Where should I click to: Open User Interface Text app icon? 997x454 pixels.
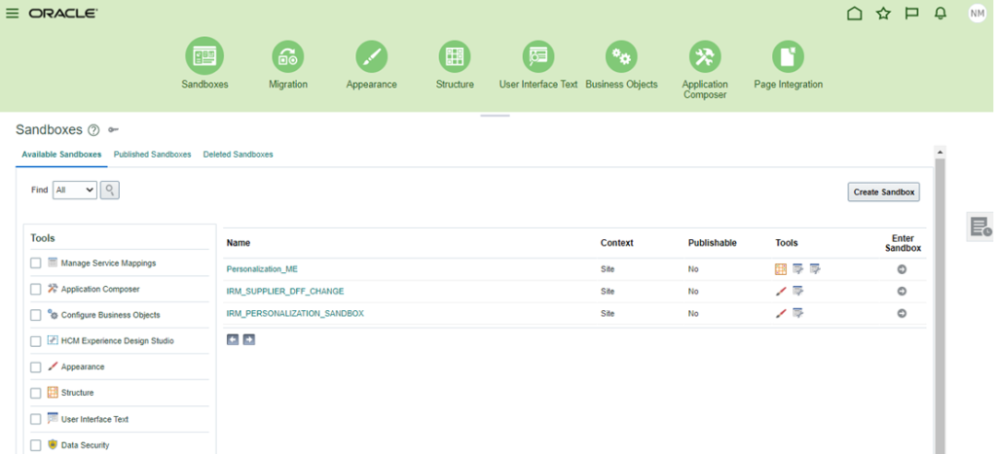point(538,56)
